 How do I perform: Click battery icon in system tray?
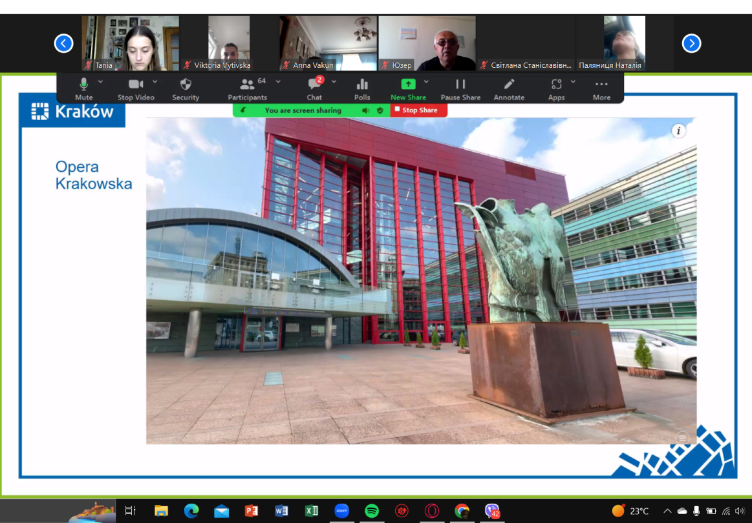pos(711,511)
